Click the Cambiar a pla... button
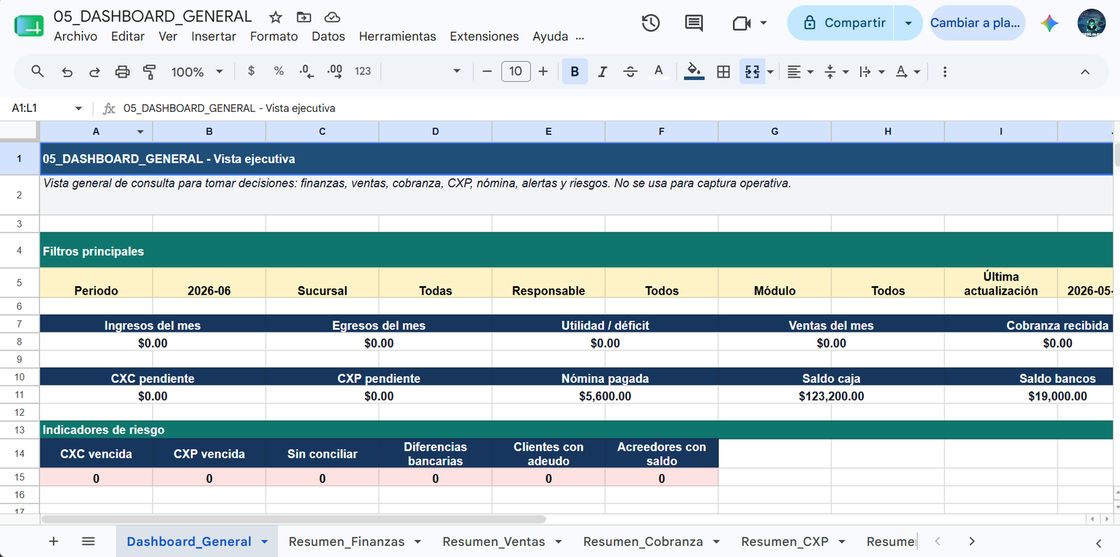The width and height of the screenshot is (1120, 557). [976, 23]
